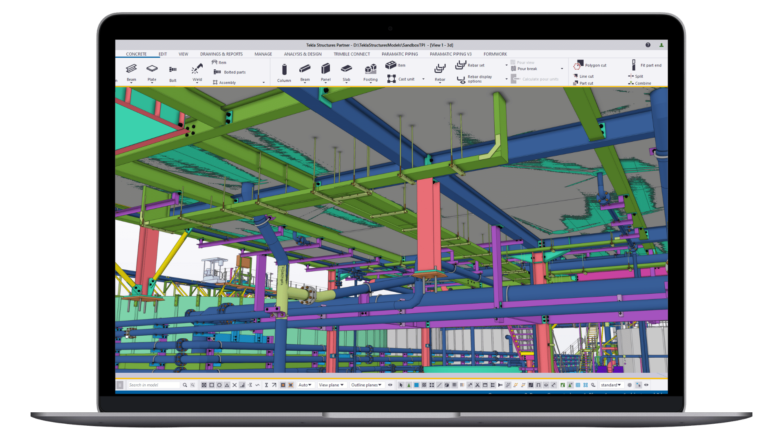This screenshot has width=783, height=440.
Task: Select the concrete Slab tool
Action: [346, 69]
